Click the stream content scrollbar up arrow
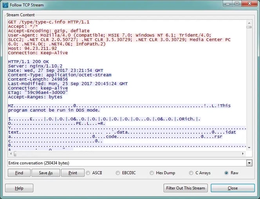Image resolution: width=260 pixels, height=199 pixels. coord(249,21)
